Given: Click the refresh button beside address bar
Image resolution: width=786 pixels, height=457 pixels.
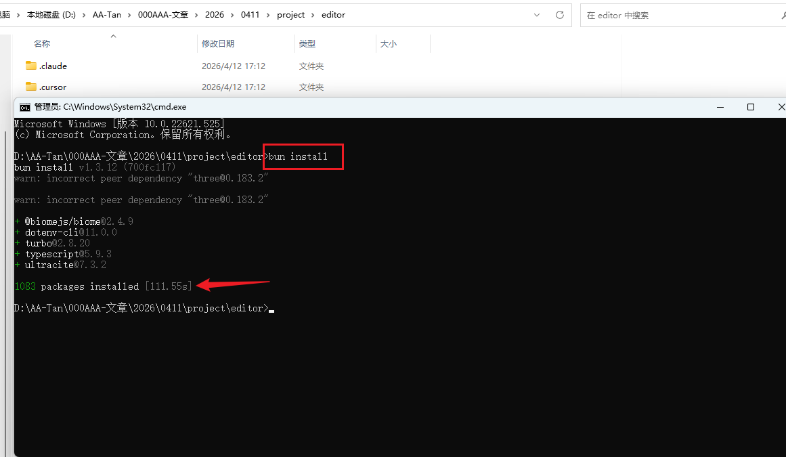Looking at the screenshot, I should (x=559, y=15).
